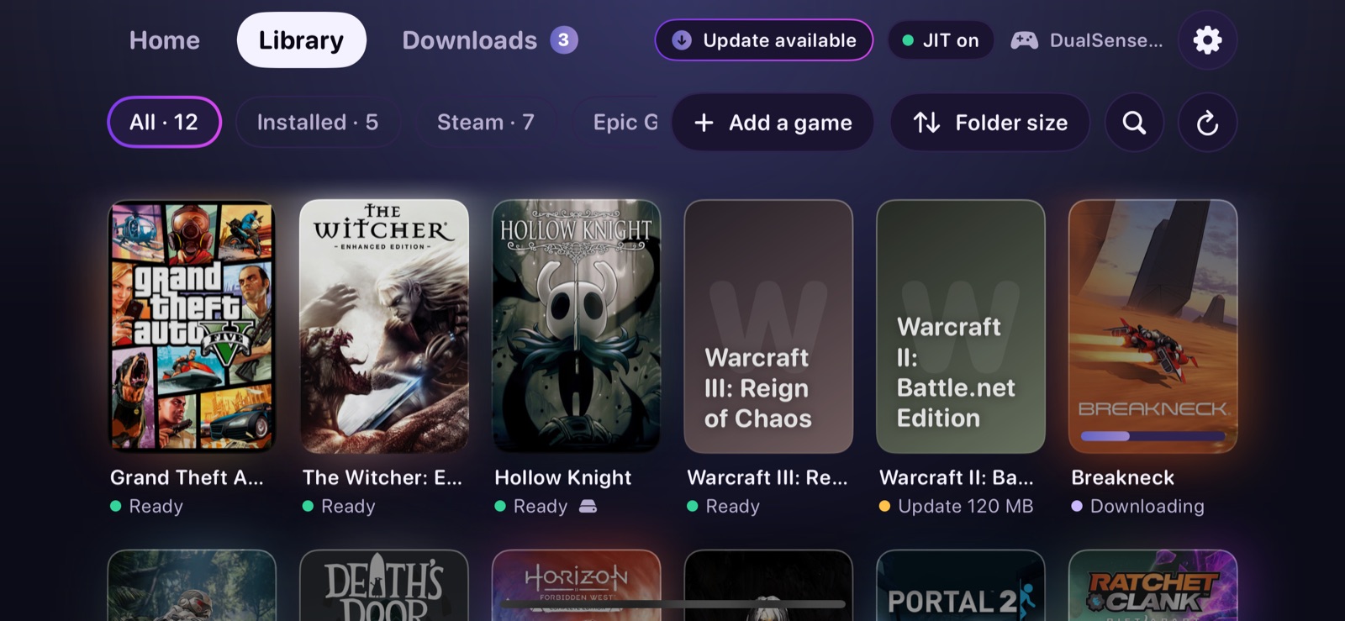Open the Downloads tab
This screenshot has height=621, width=1345.
[x=489, y=40]
